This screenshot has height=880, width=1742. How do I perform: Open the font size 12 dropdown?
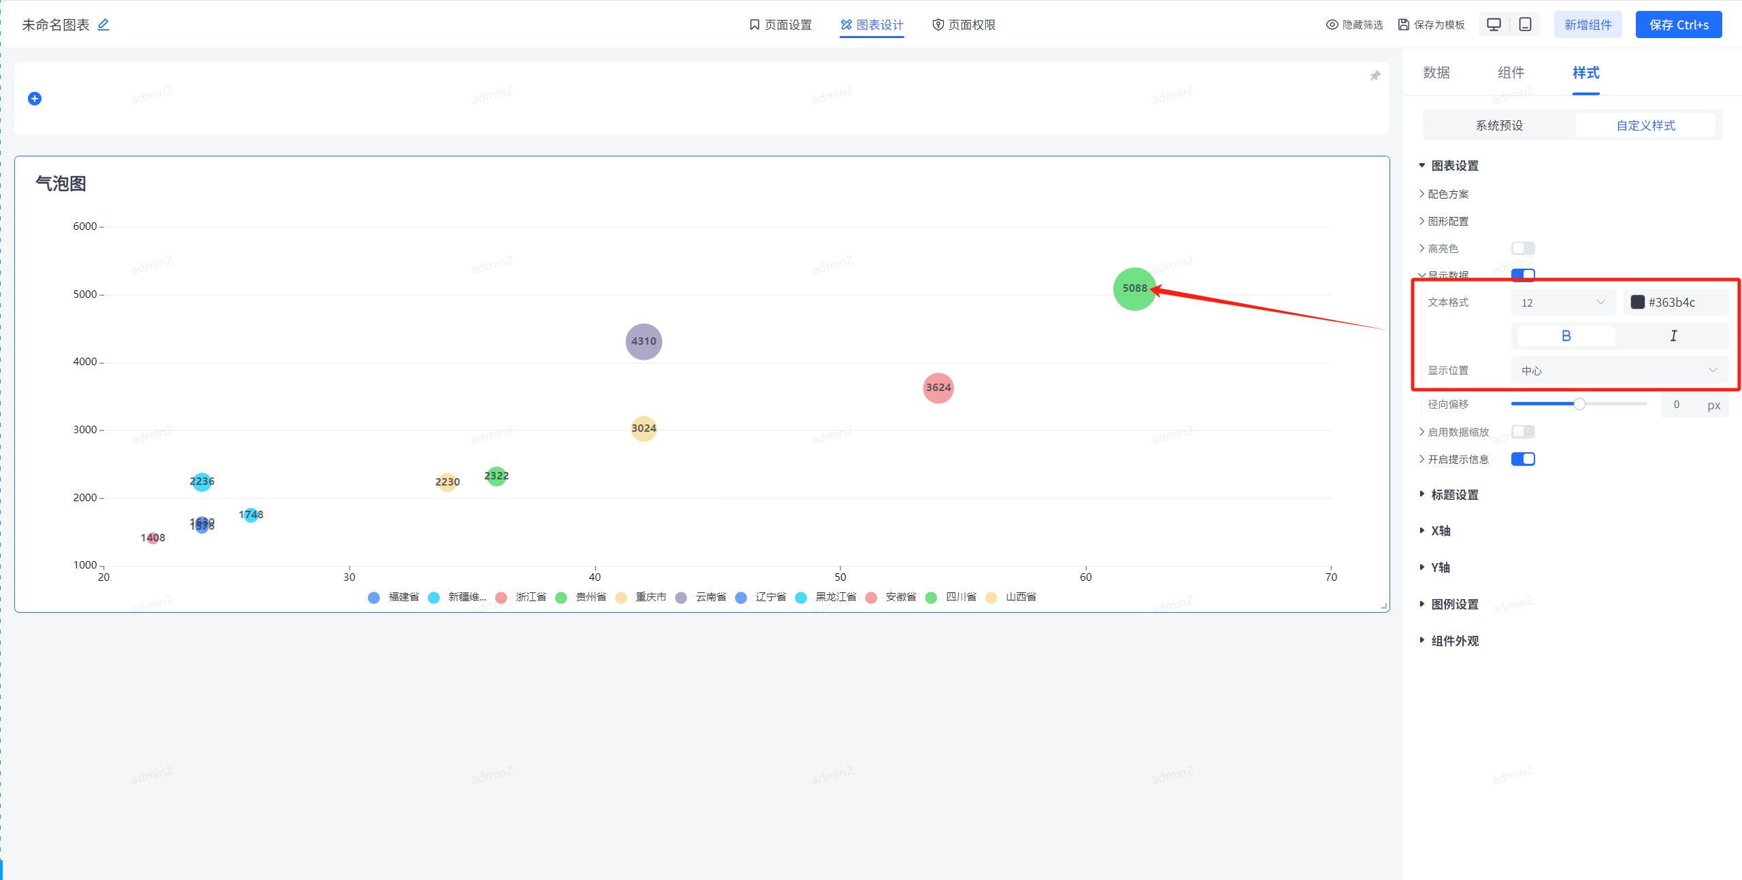(1563, 303)
